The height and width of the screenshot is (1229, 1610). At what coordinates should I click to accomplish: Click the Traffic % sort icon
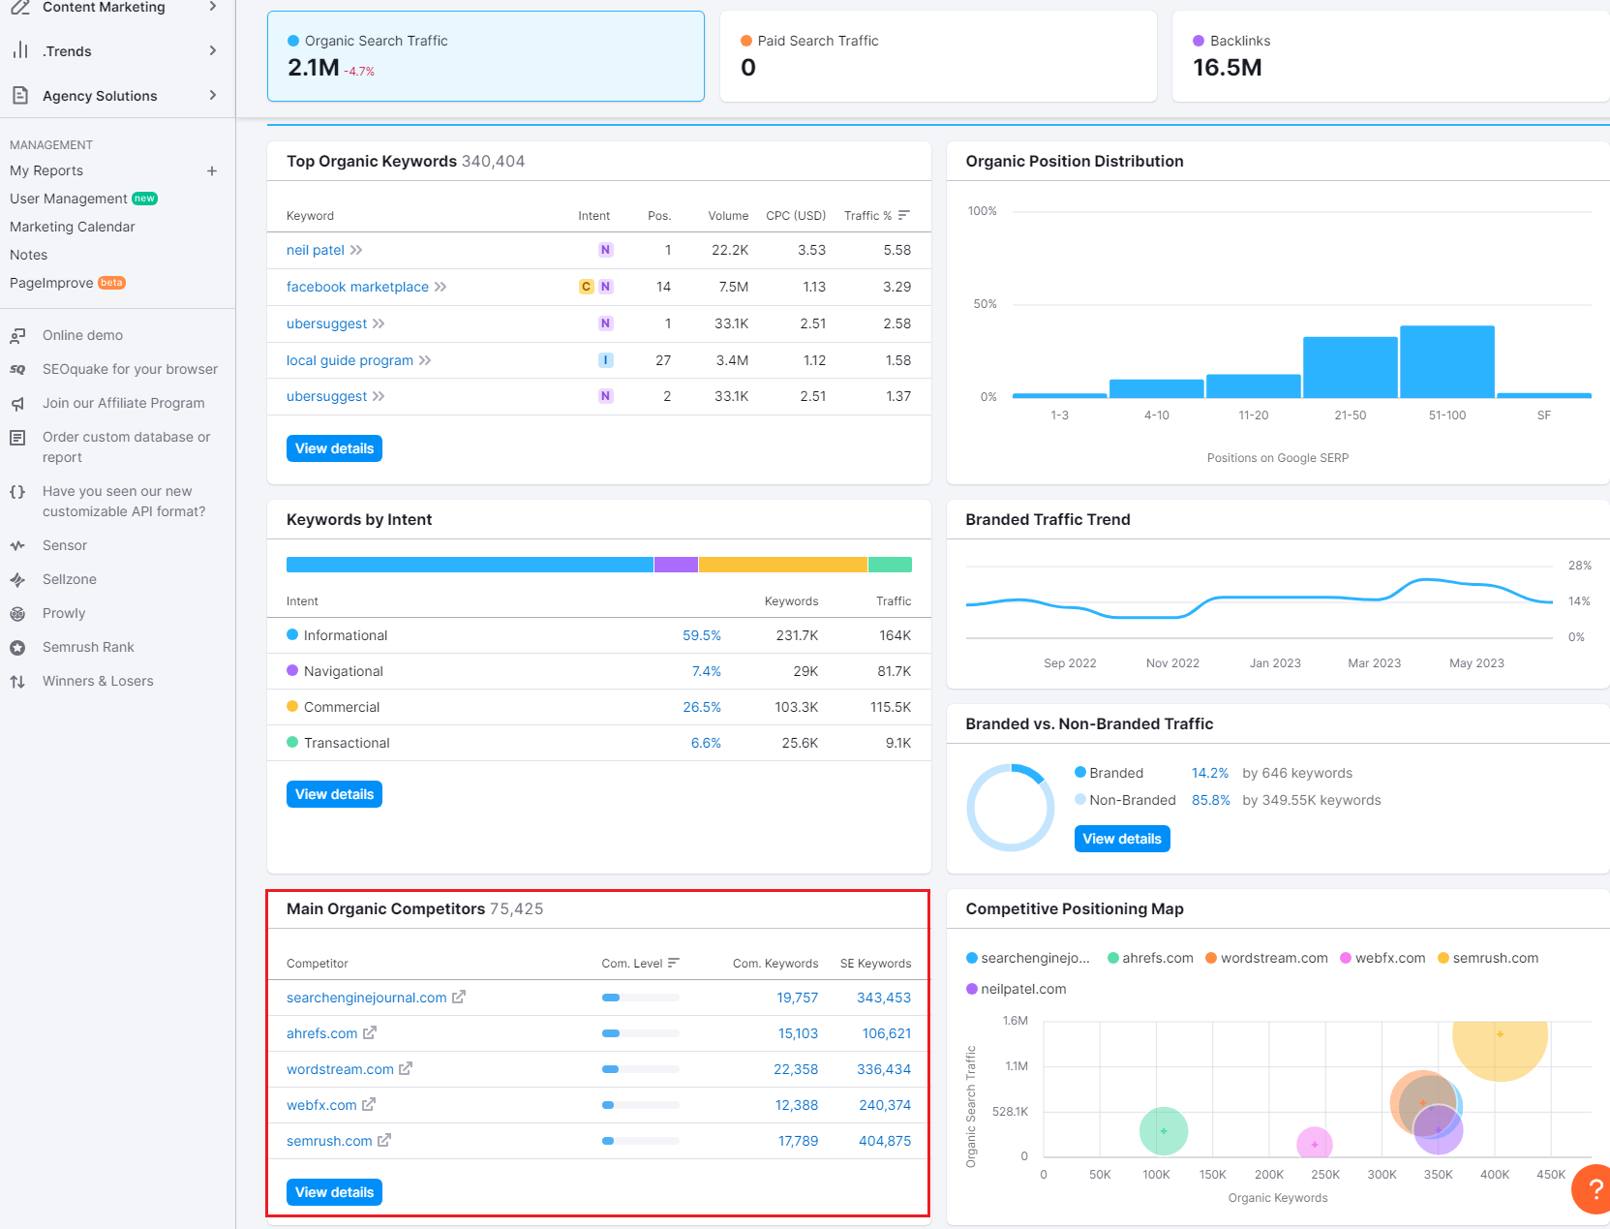pos(904,215)
